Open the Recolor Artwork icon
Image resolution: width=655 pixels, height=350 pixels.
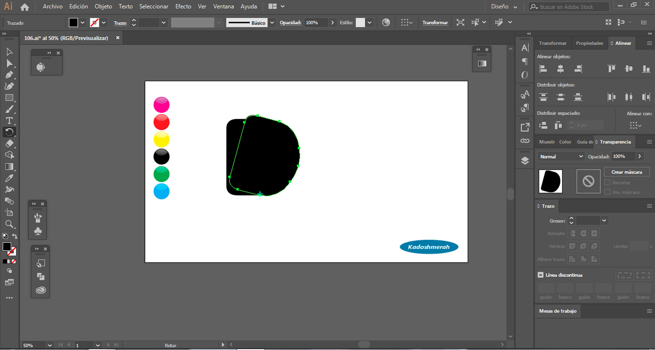[386, 22]
